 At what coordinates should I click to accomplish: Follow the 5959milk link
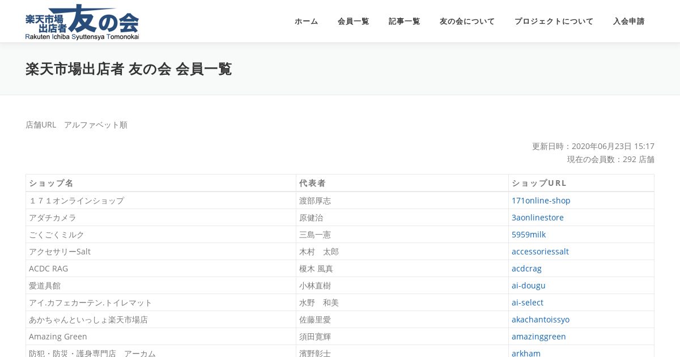528,235
